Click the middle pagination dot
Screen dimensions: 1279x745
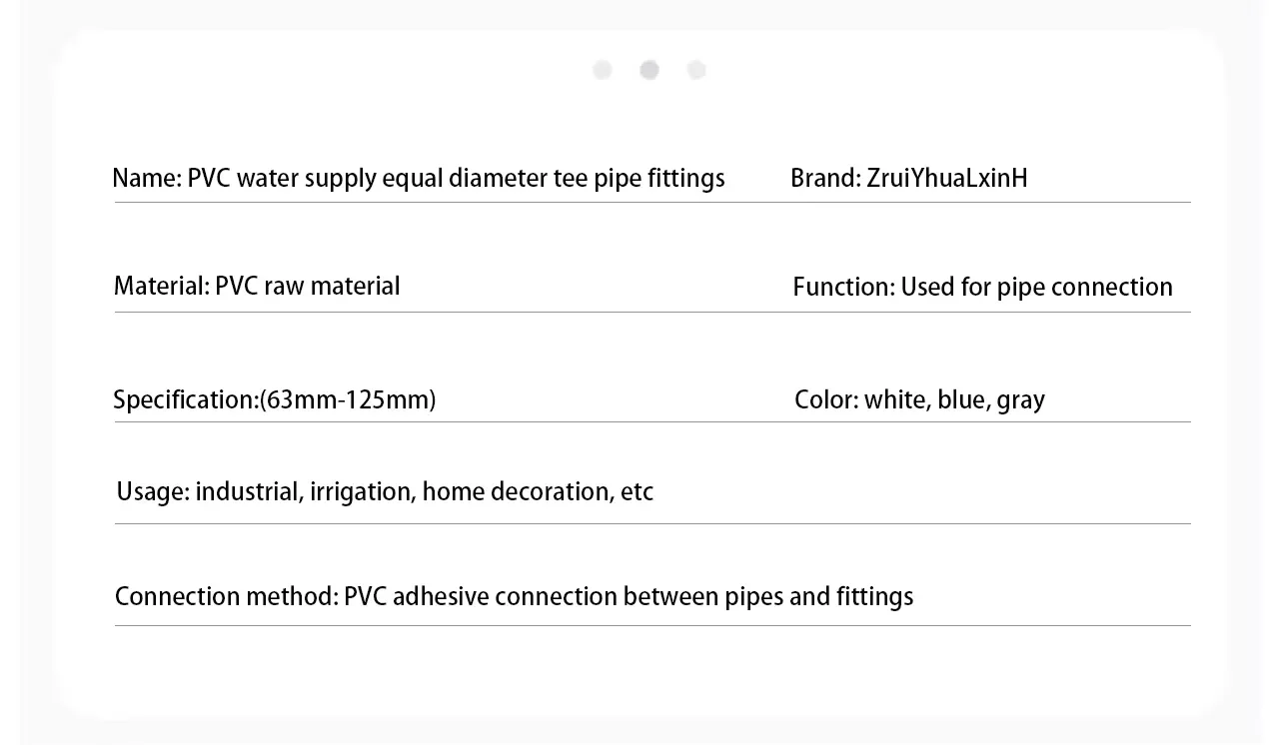[649, 70]
